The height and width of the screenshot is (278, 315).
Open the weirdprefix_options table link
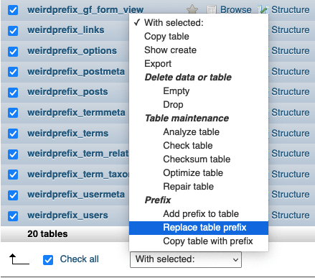[x=72, y=51]
